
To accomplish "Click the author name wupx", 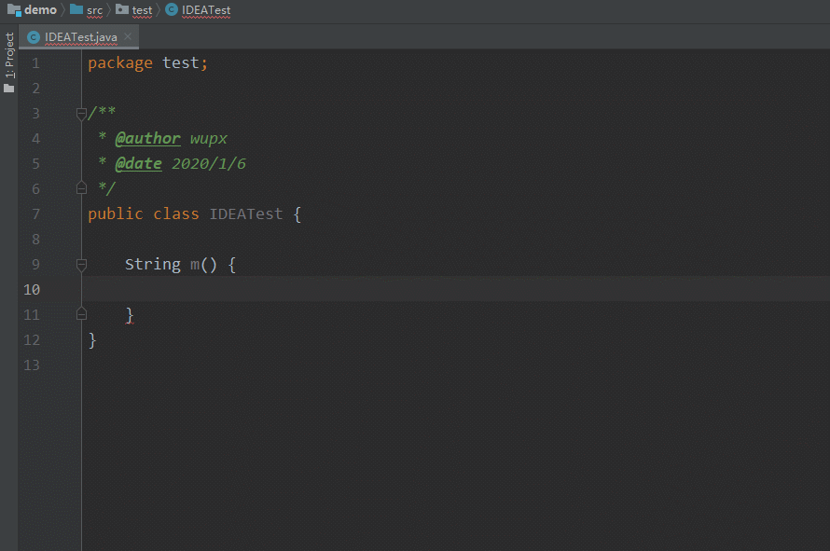I will point(209,139).
